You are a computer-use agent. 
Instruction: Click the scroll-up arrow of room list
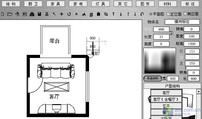pyautogui.click(x=199, y=91)
